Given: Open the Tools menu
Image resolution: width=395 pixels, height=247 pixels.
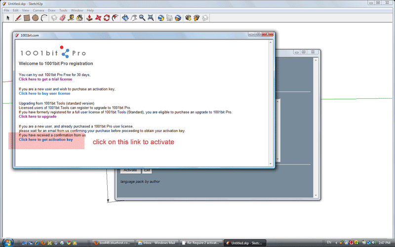Looking at the screenshot, I should (63, 10).
